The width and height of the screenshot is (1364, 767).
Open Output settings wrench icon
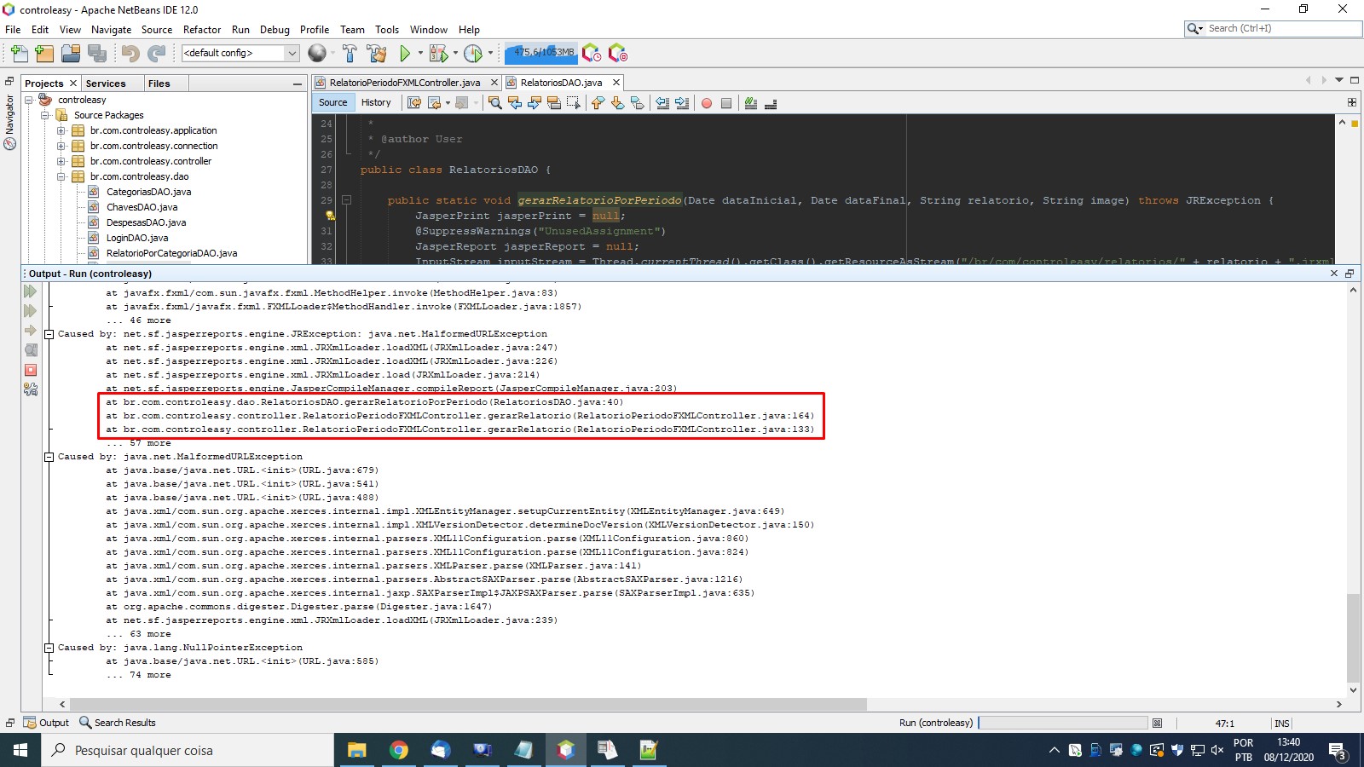coord(31,389)
